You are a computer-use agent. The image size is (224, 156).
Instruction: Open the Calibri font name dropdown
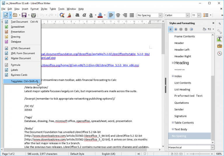click(x=188, y=15)
